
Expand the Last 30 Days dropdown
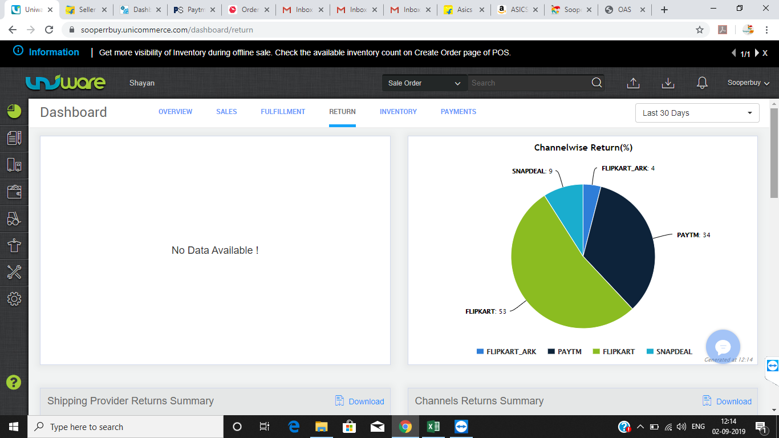coord(697,113)
